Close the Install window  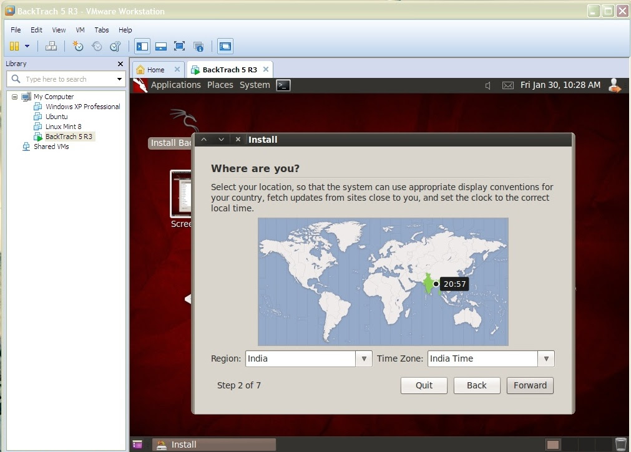pyautogui.click(x=238, y=140)
